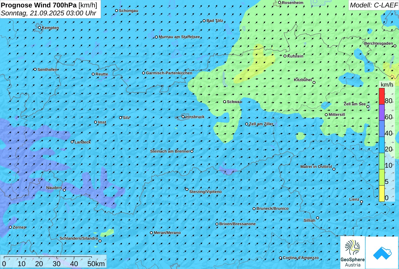This screenshot has height=269, width=399.
Task: Click the 'Modell: C-LAEF' label
Action: pyautogui.click(x=373, y=5)
